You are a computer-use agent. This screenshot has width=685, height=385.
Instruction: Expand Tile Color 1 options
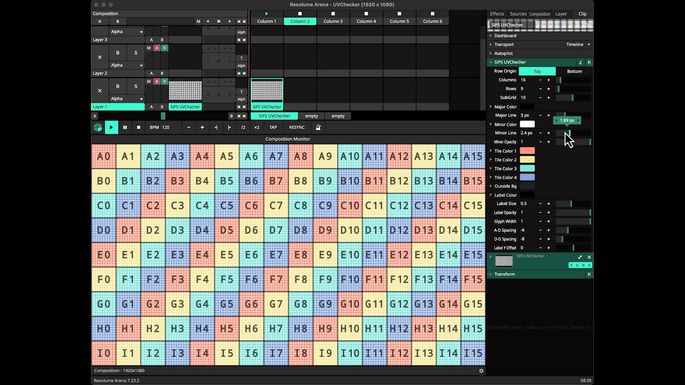click(491, 151)
